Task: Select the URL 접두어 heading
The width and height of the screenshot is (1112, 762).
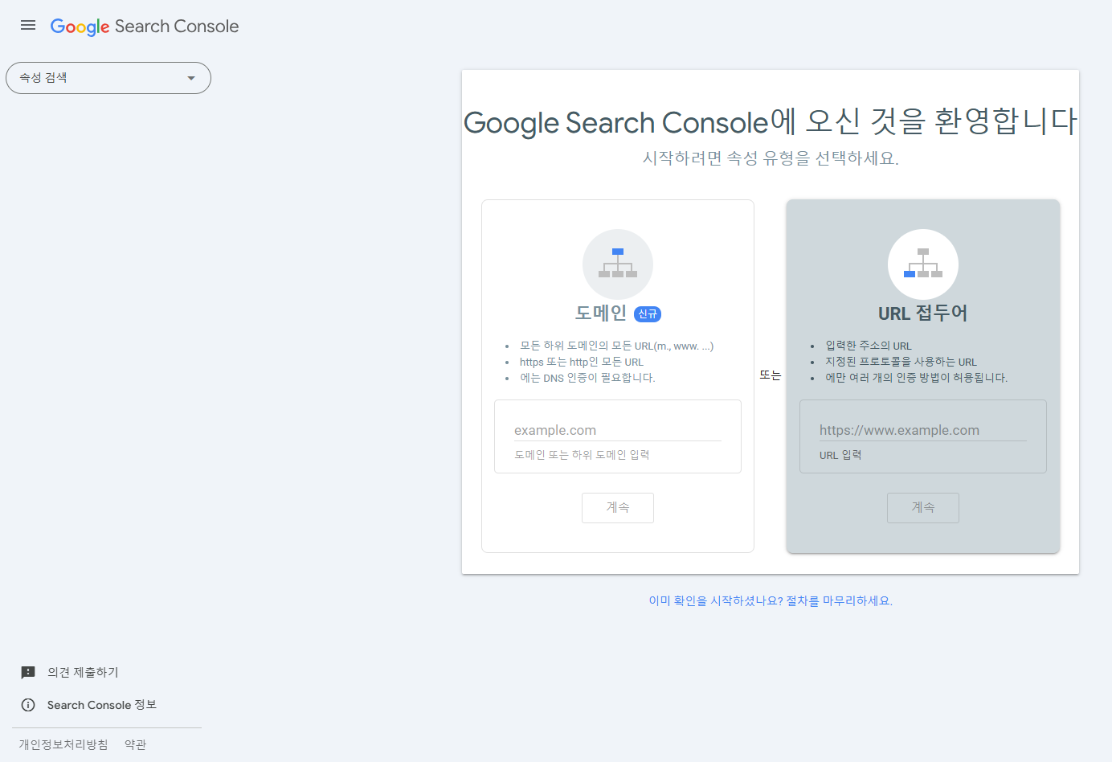Action: (923, 313)
